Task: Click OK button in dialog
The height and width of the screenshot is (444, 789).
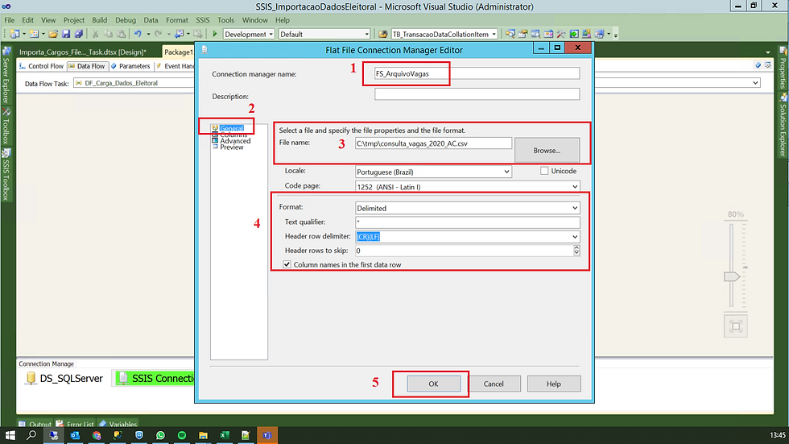Action: click(434, 384)
